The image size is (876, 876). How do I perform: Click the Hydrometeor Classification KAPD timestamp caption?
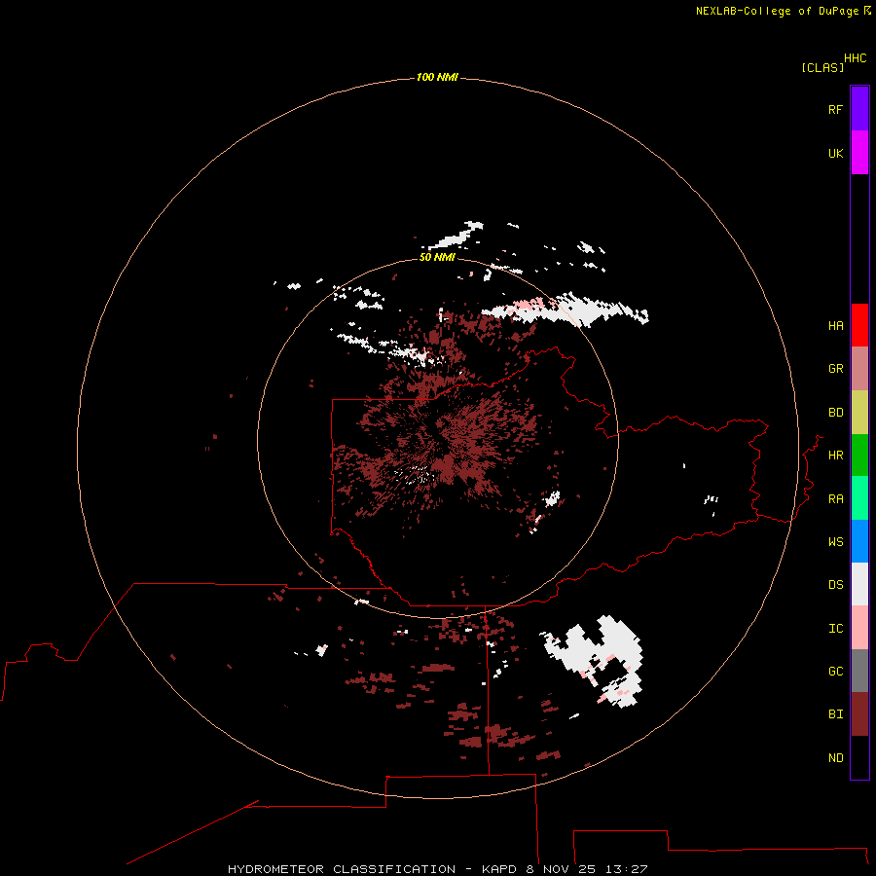pos(437,869)
